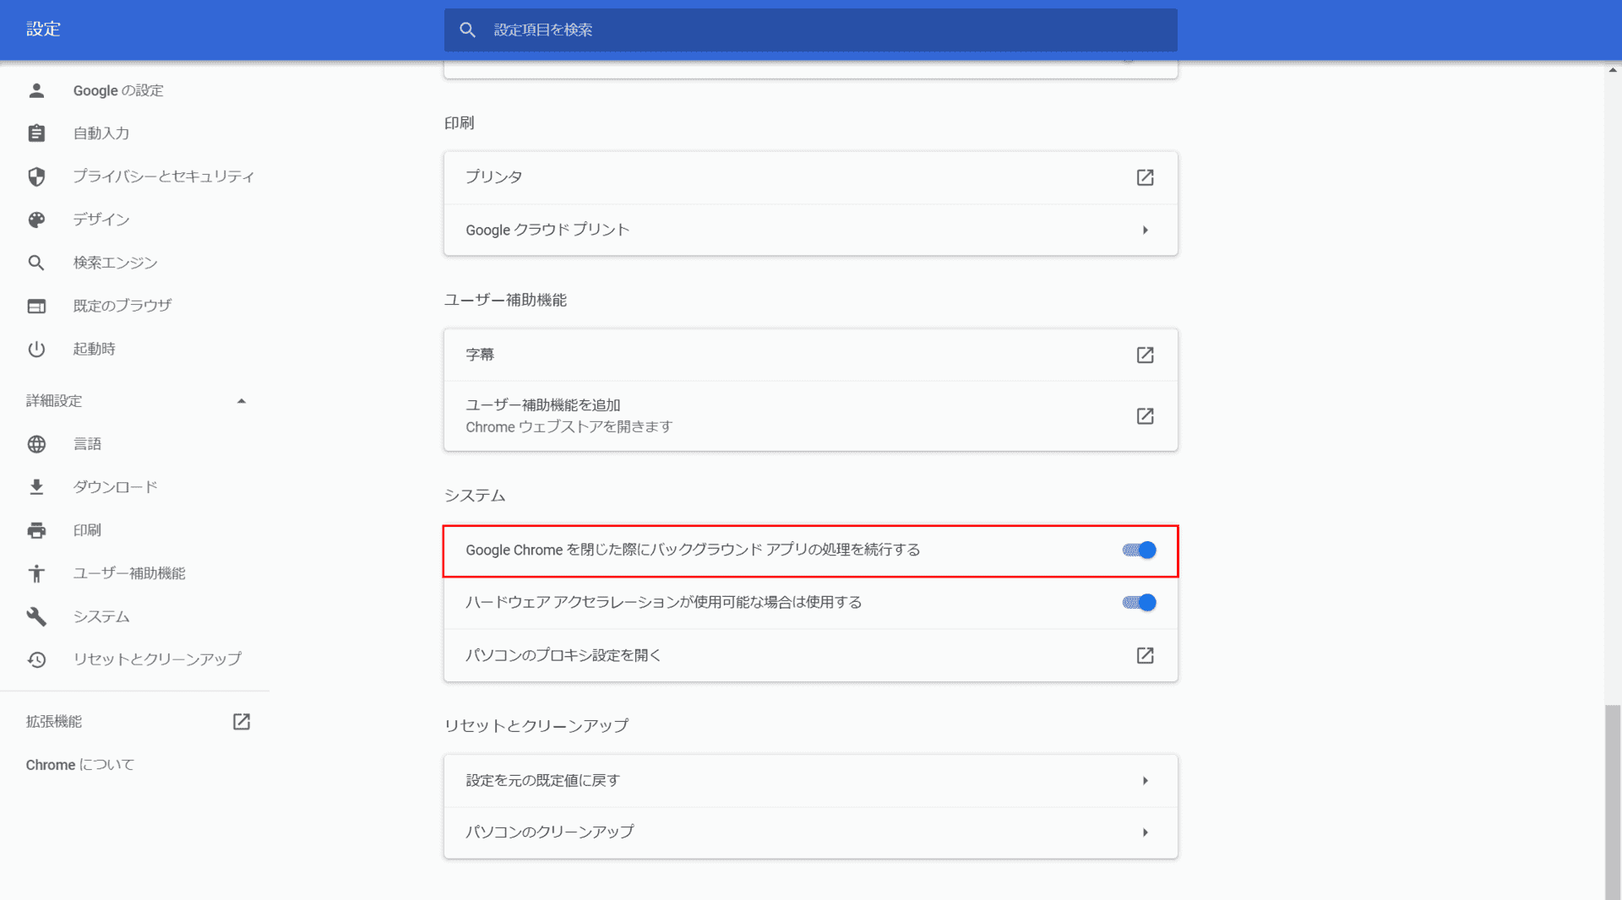This screenshot has height=900, width=1622.
Task: Open the Google クラウド プリント row
Action: click(x=811, y=230)
